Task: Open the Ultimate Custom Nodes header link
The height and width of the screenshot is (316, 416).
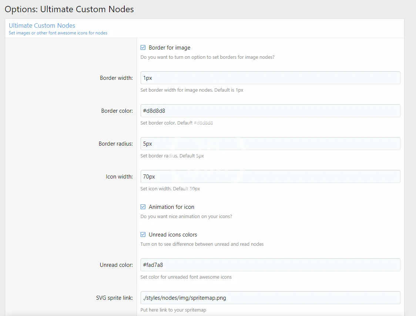Action: [42, 26]
